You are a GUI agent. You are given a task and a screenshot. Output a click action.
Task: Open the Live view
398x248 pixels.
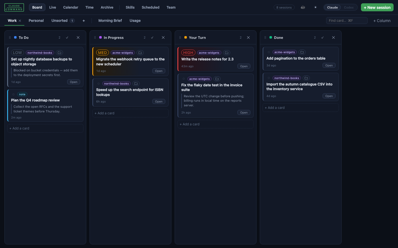pyautogui.click(x=53, y=7)
